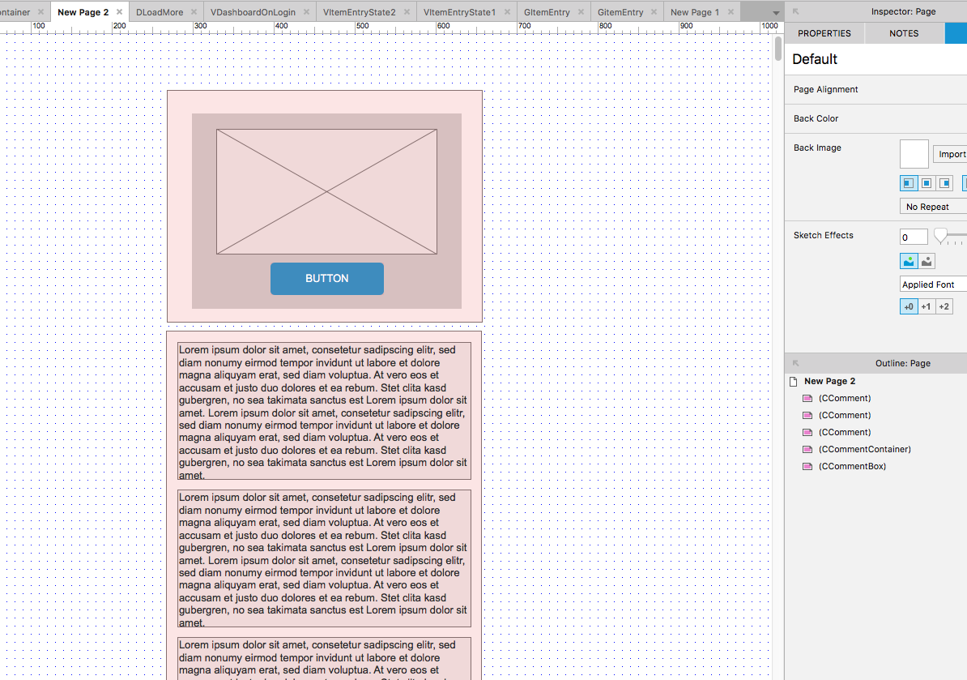Open the tab overflow dropdown arrow

775,11
